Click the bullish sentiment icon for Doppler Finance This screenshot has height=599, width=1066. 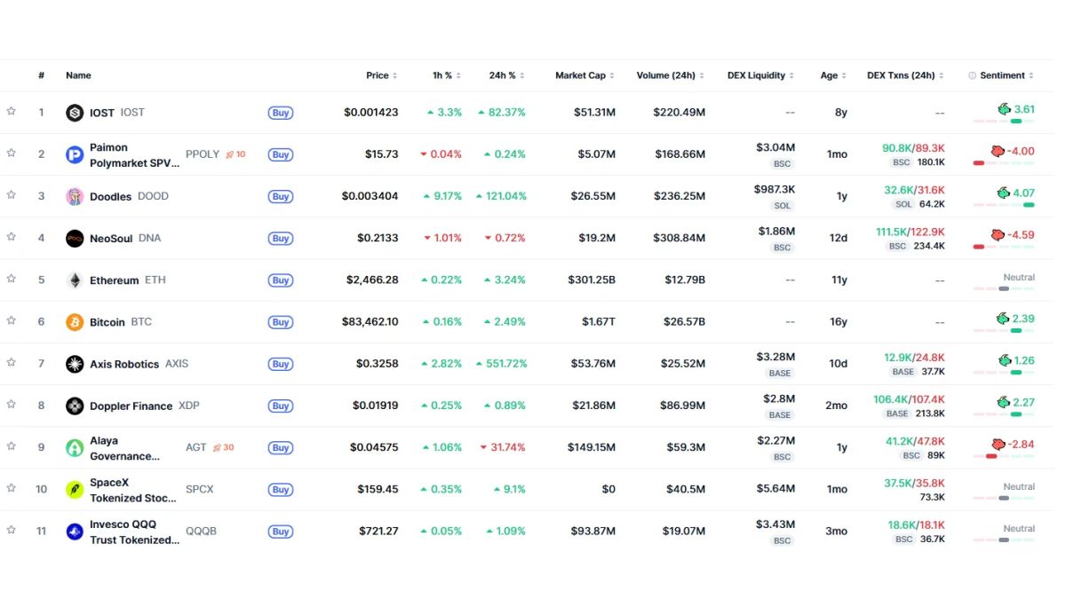tap(1003, 402)
